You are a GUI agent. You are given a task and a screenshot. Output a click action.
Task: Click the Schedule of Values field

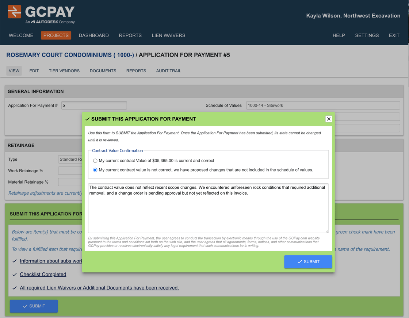point(323,106)
